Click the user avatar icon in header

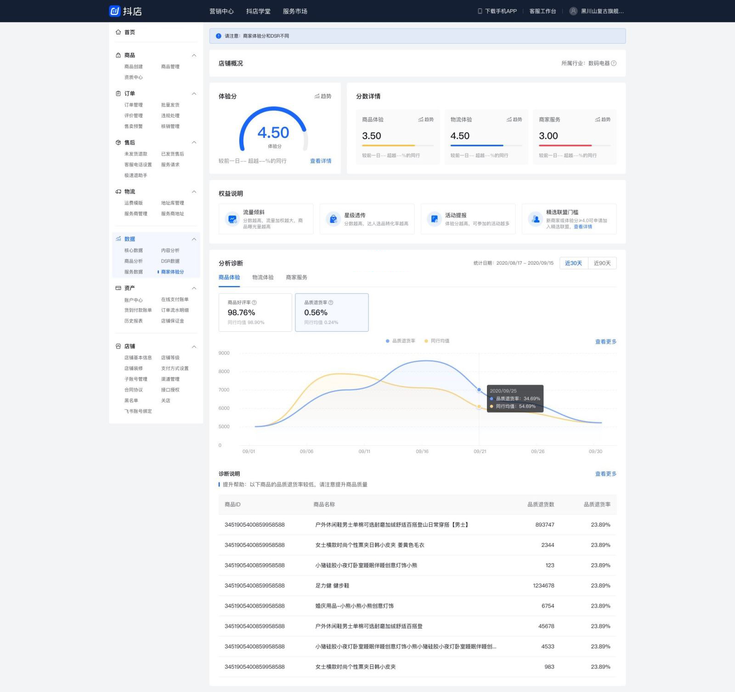coord(573,11)
